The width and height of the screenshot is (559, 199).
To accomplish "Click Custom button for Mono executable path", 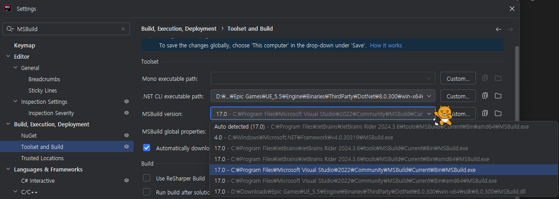I will (x=458, y=79).
